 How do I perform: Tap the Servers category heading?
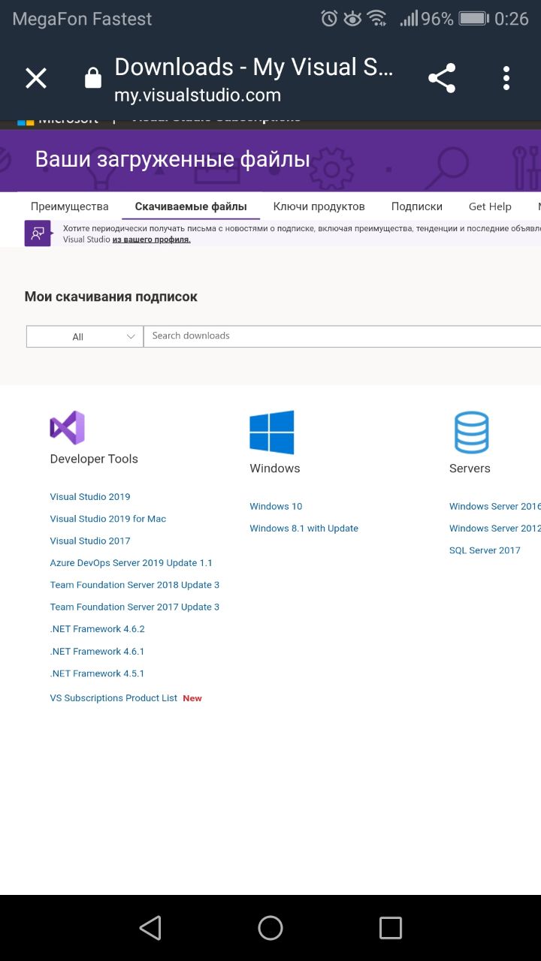coord(470,468)
